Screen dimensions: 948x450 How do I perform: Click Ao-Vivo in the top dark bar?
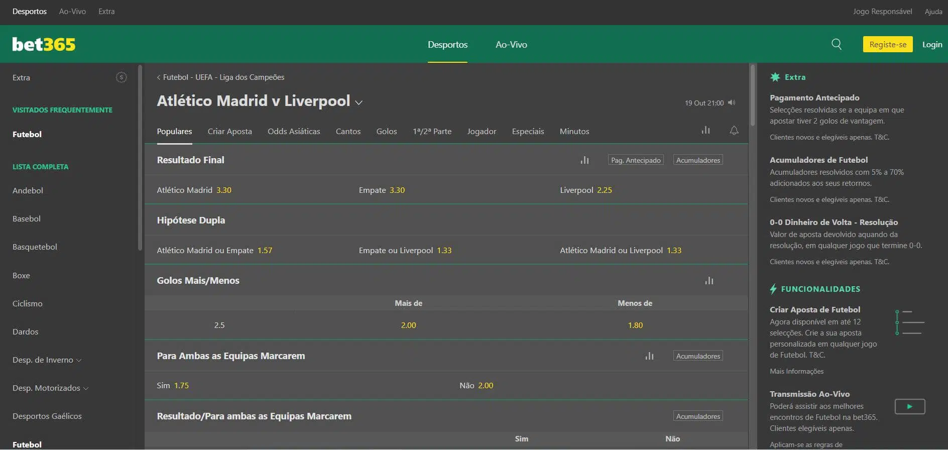pyautogui.click(x=72, y=11)
